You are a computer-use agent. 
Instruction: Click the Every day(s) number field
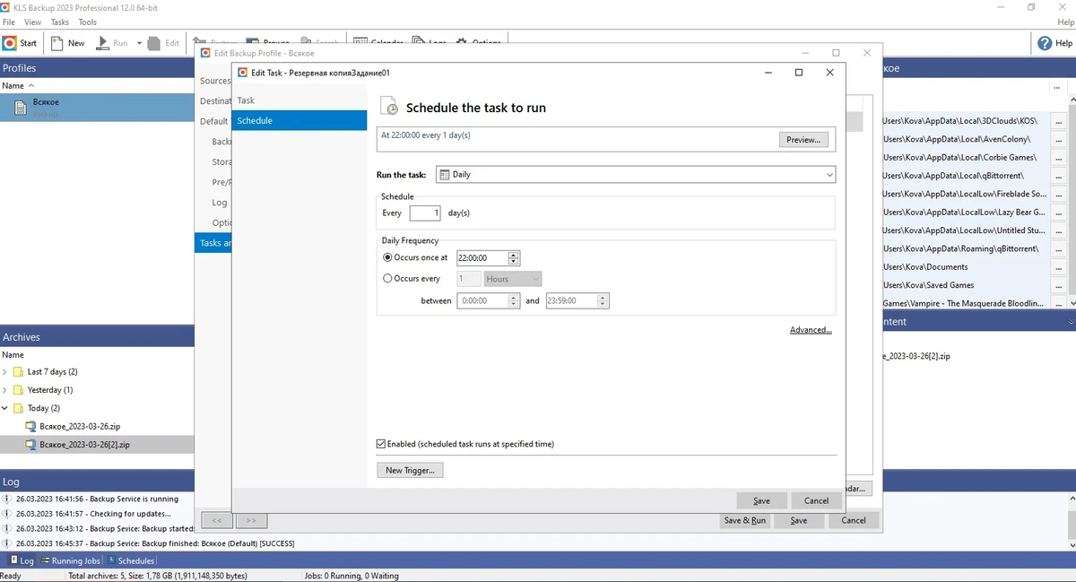coord(425,213)
